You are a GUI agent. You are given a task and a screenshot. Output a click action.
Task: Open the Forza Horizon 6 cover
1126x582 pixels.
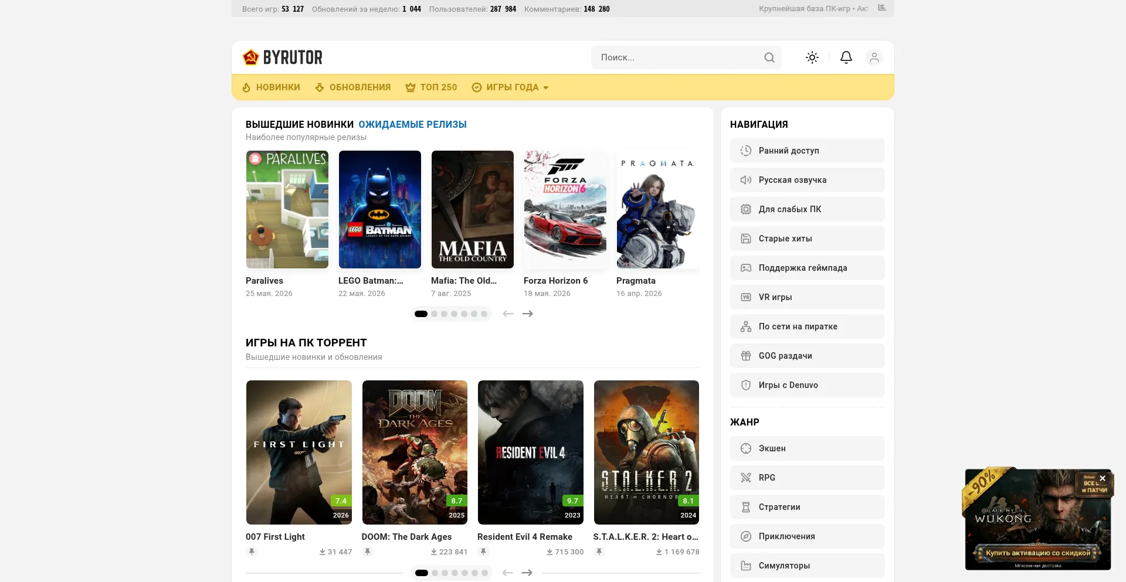point(565,210)
